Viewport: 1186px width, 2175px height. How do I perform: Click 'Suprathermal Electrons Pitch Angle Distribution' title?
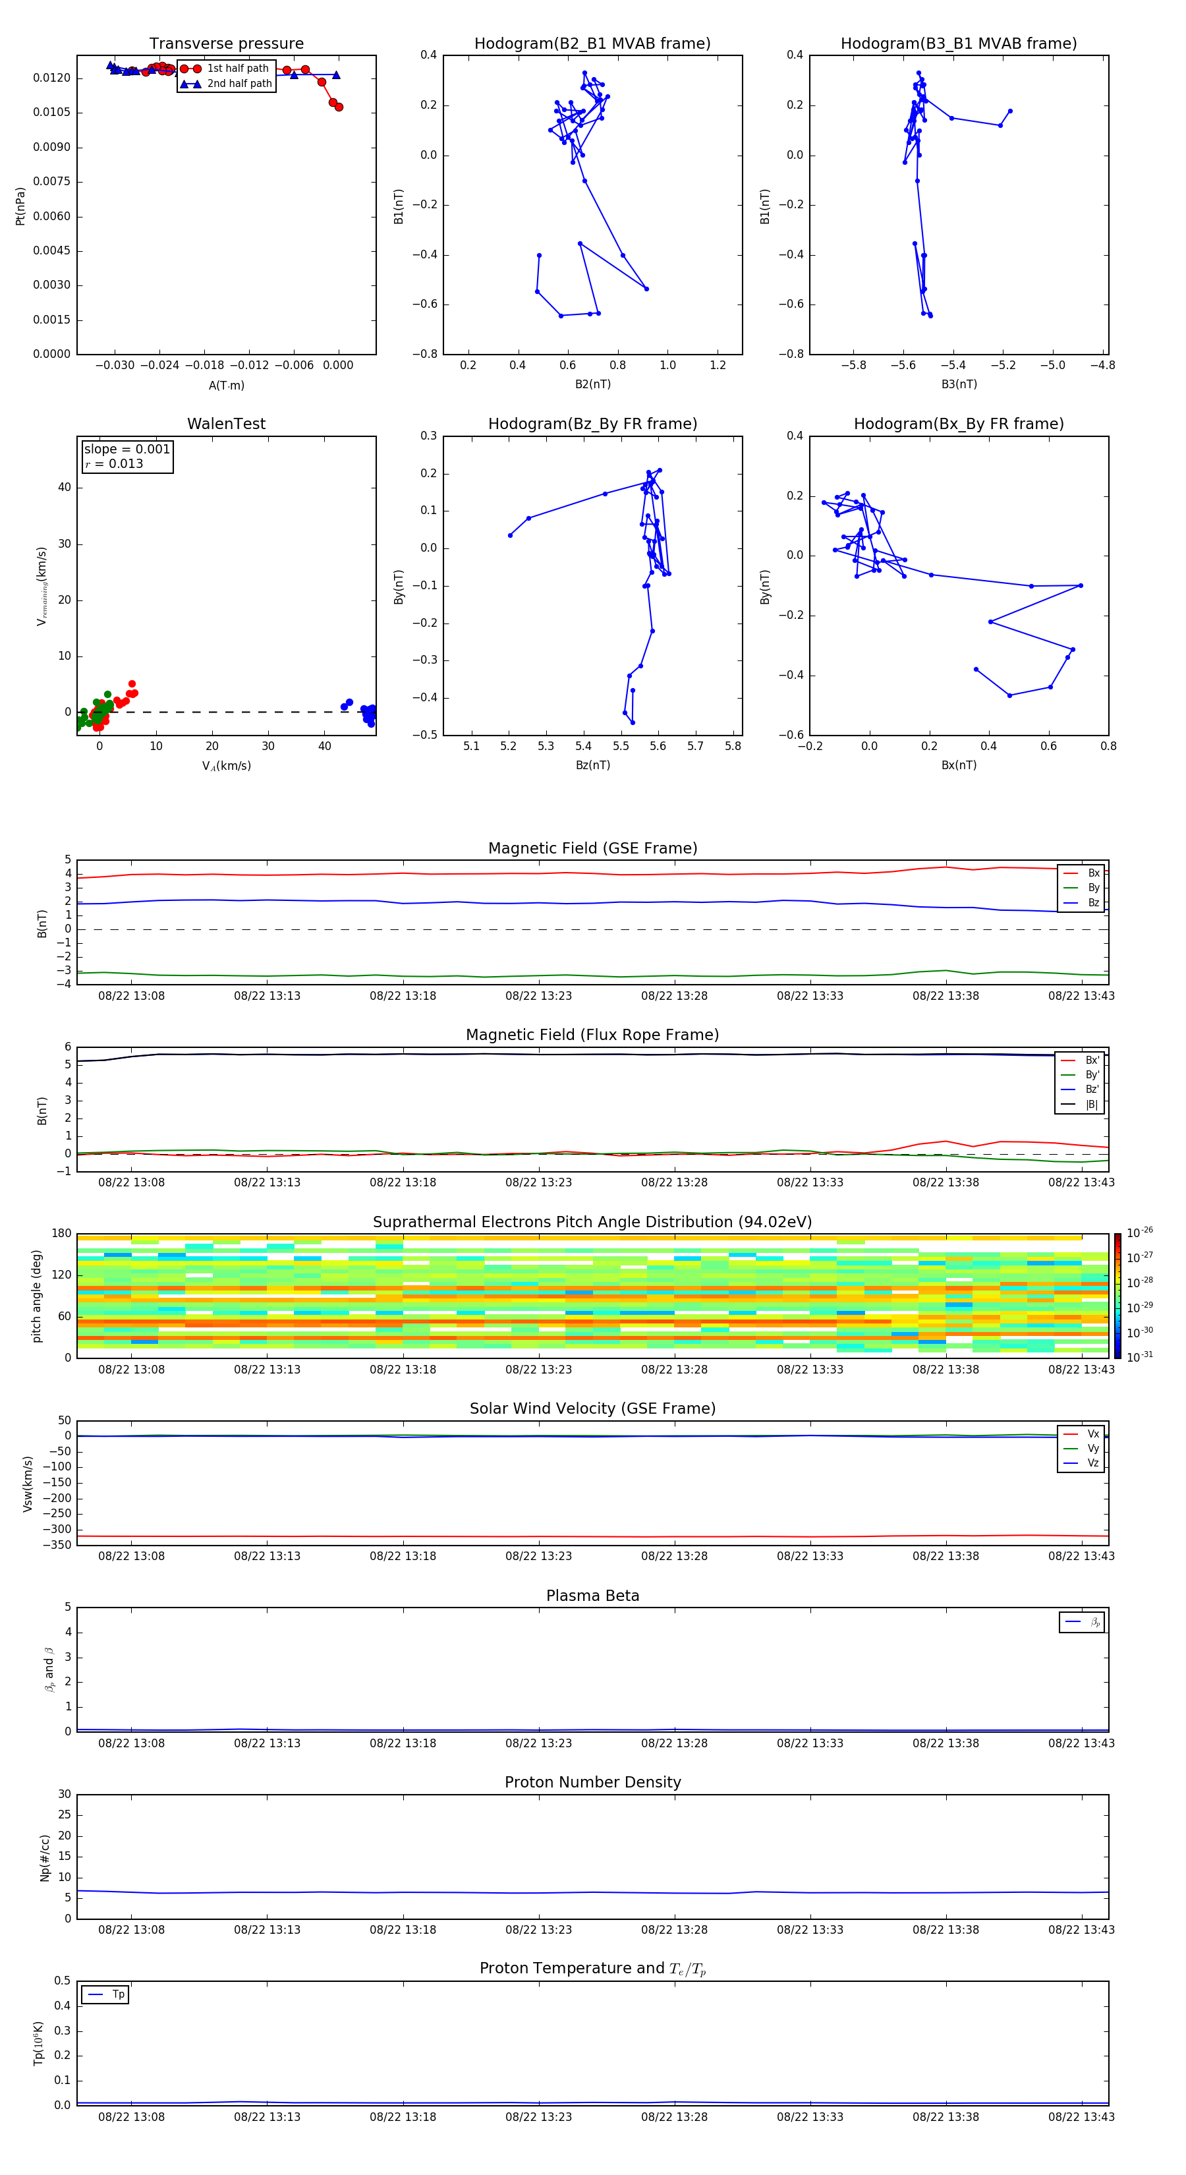click(x=592, y=1223)
